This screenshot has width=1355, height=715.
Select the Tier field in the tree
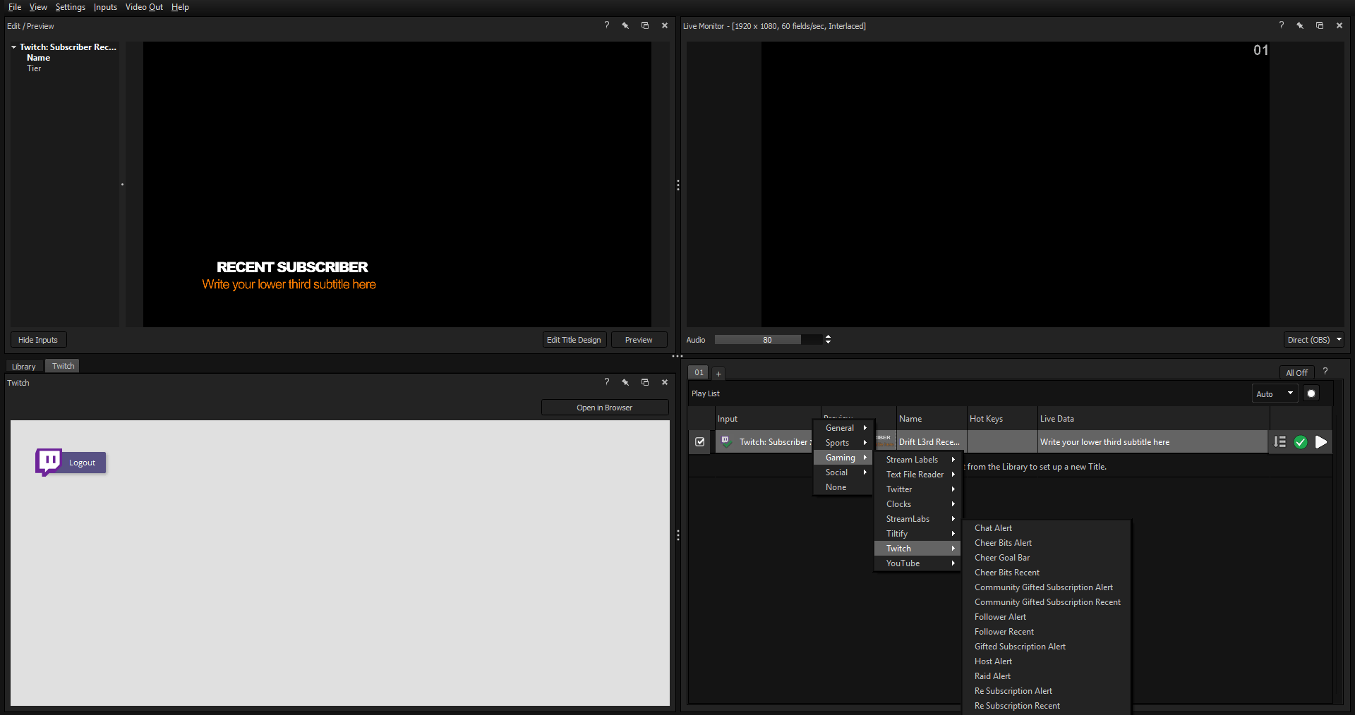coord(34,68)
